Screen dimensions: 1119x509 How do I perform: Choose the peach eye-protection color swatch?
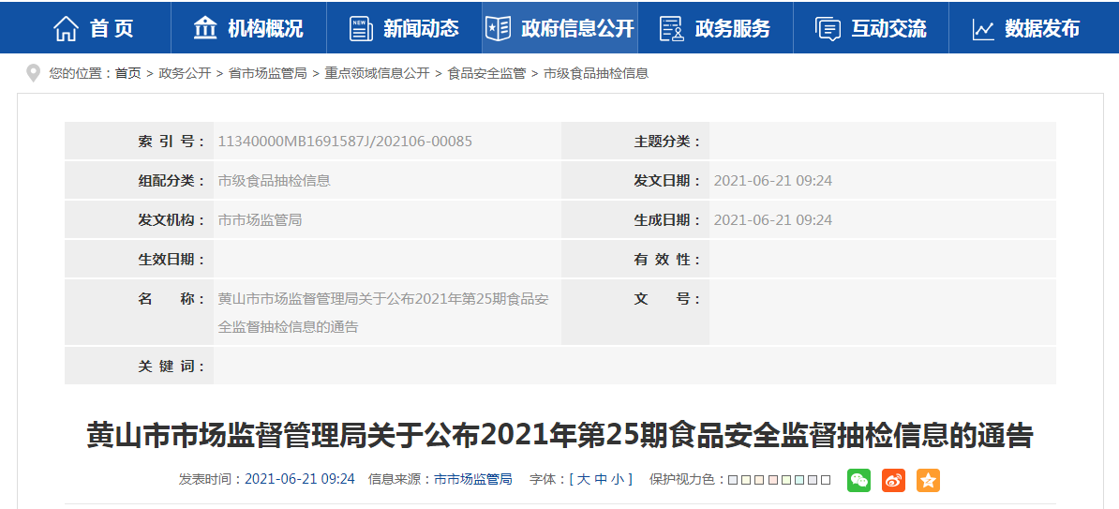(759, 480)
